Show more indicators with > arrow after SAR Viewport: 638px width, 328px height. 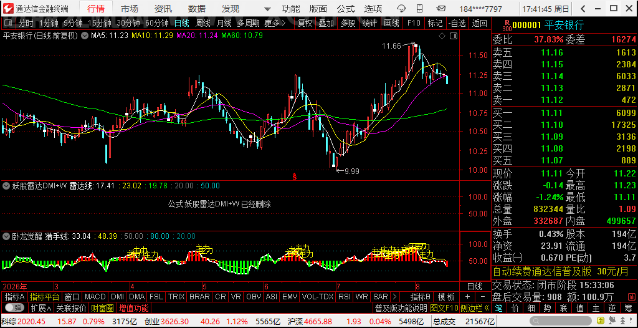point(394,297)
